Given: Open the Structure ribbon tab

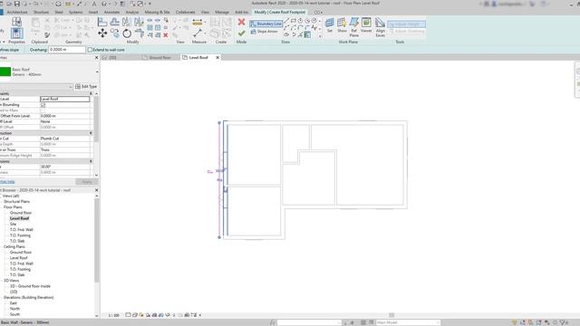Looking at the screenshot, I should pos(41,12).
